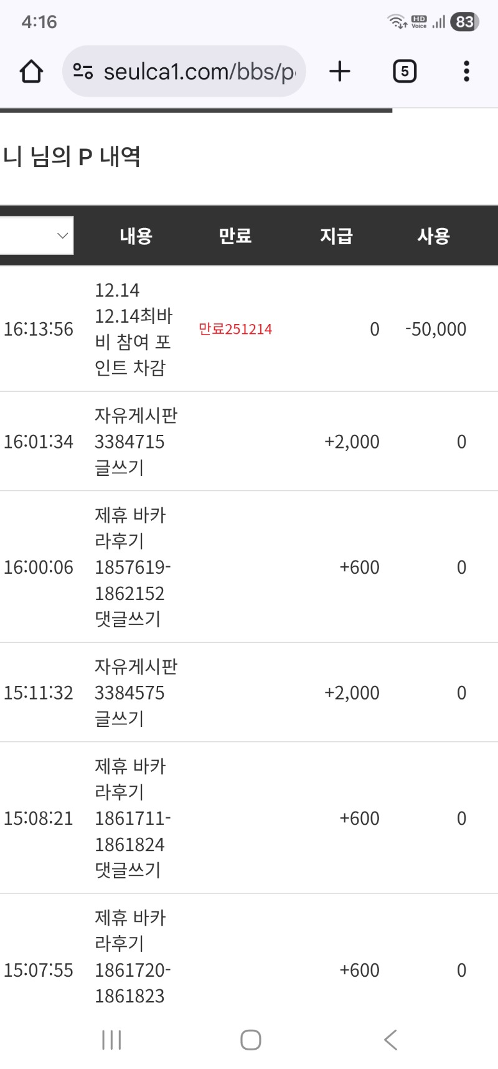Switch to another tab via tab counter 5
Image resolution: width=498 pixels, height=1069 pixels.
coord(404,70)
